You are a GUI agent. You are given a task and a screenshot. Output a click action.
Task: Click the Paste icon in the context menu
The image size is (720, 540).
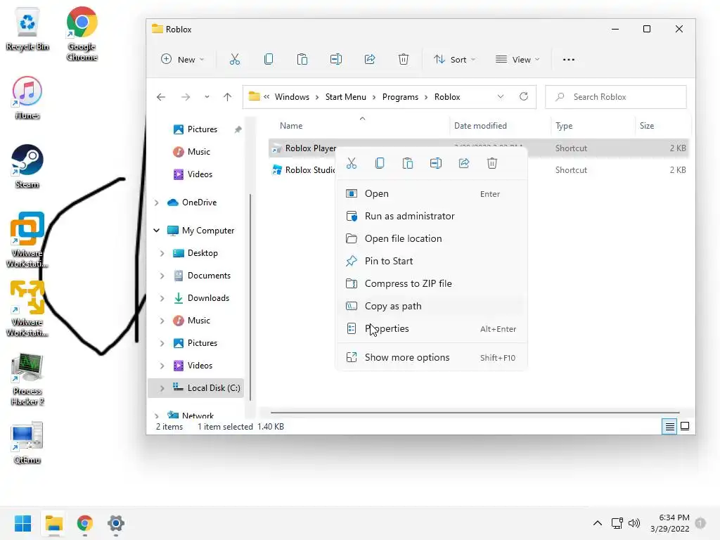[408, 163]
